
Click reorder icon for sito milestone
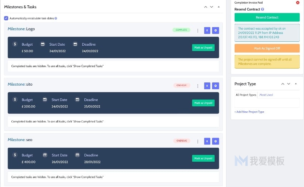(207, 86)
